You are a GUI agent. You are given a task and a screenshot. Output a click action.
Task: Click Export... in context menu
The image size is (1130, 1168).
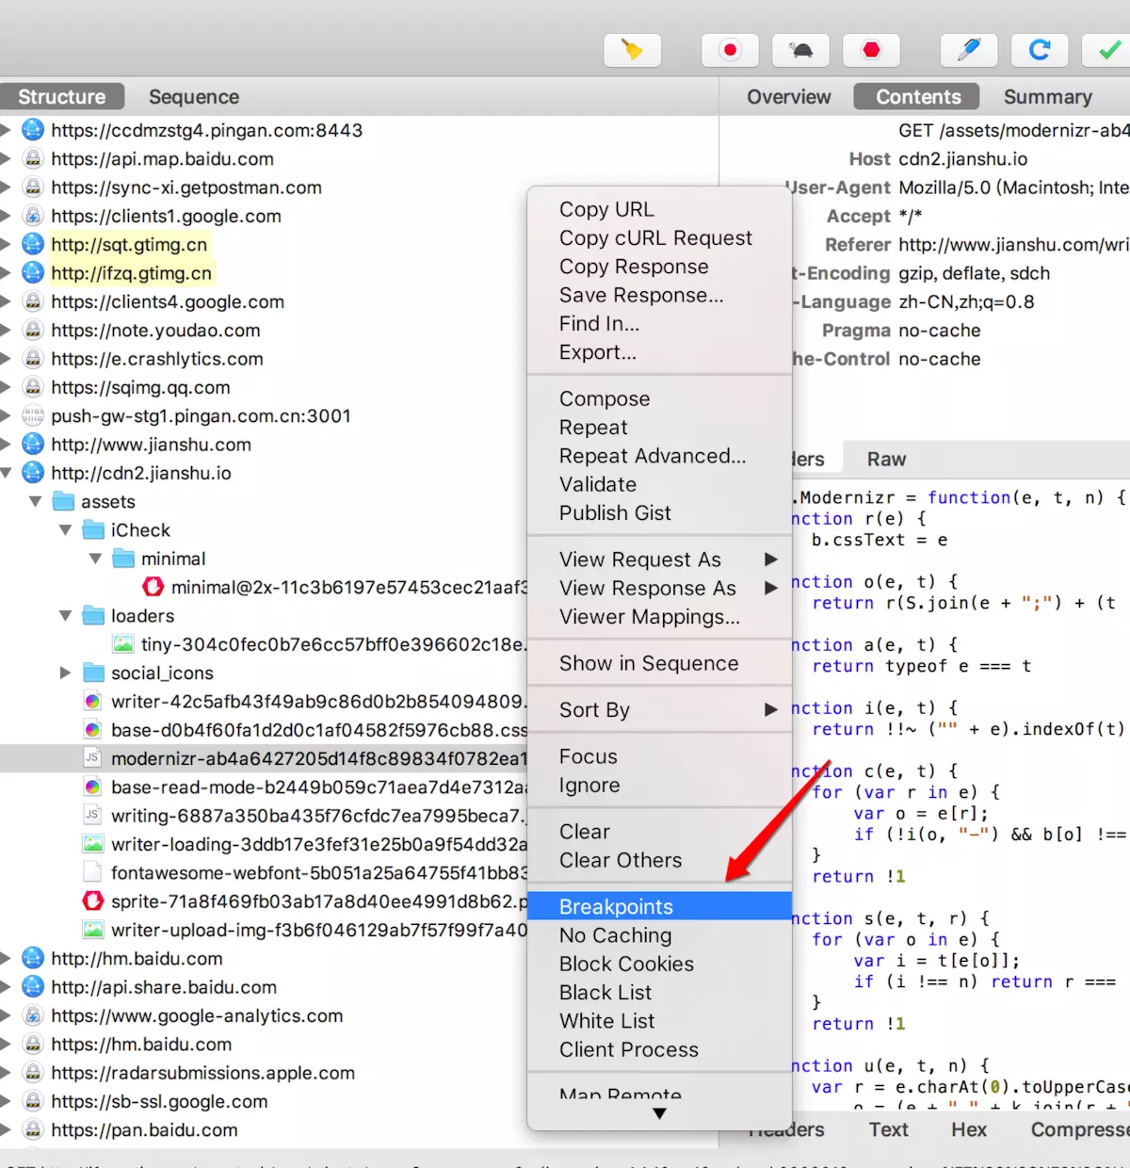pos(659,352)
